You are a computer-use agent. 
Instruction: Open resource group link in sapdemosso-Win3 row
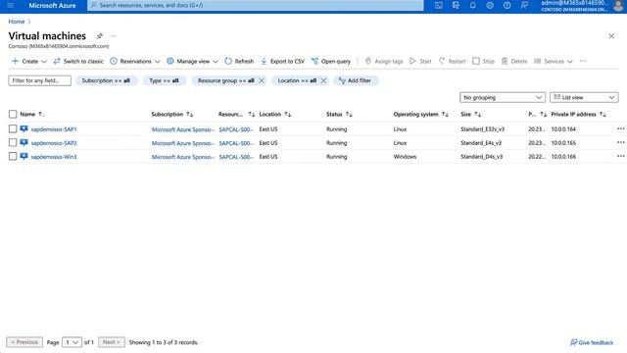(236, 157)
